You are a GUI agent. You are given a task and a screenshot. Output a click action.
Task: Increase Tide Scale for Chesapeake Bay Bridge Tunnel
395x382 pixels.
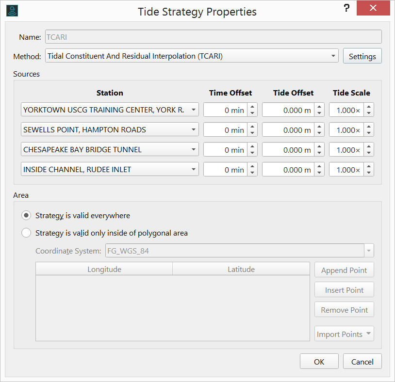point(369,147)
